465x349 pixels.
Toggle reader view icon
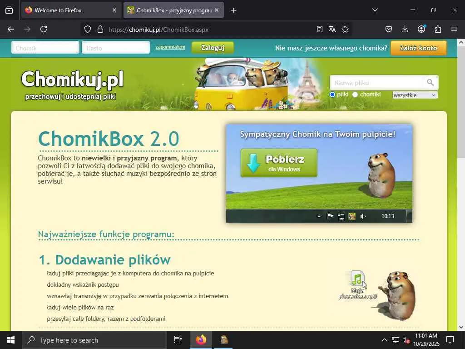tap(319, 29)
